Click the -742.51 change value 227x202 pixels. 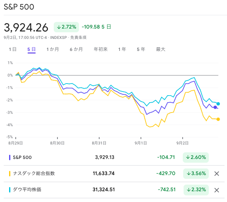click(x=167, y=190)
